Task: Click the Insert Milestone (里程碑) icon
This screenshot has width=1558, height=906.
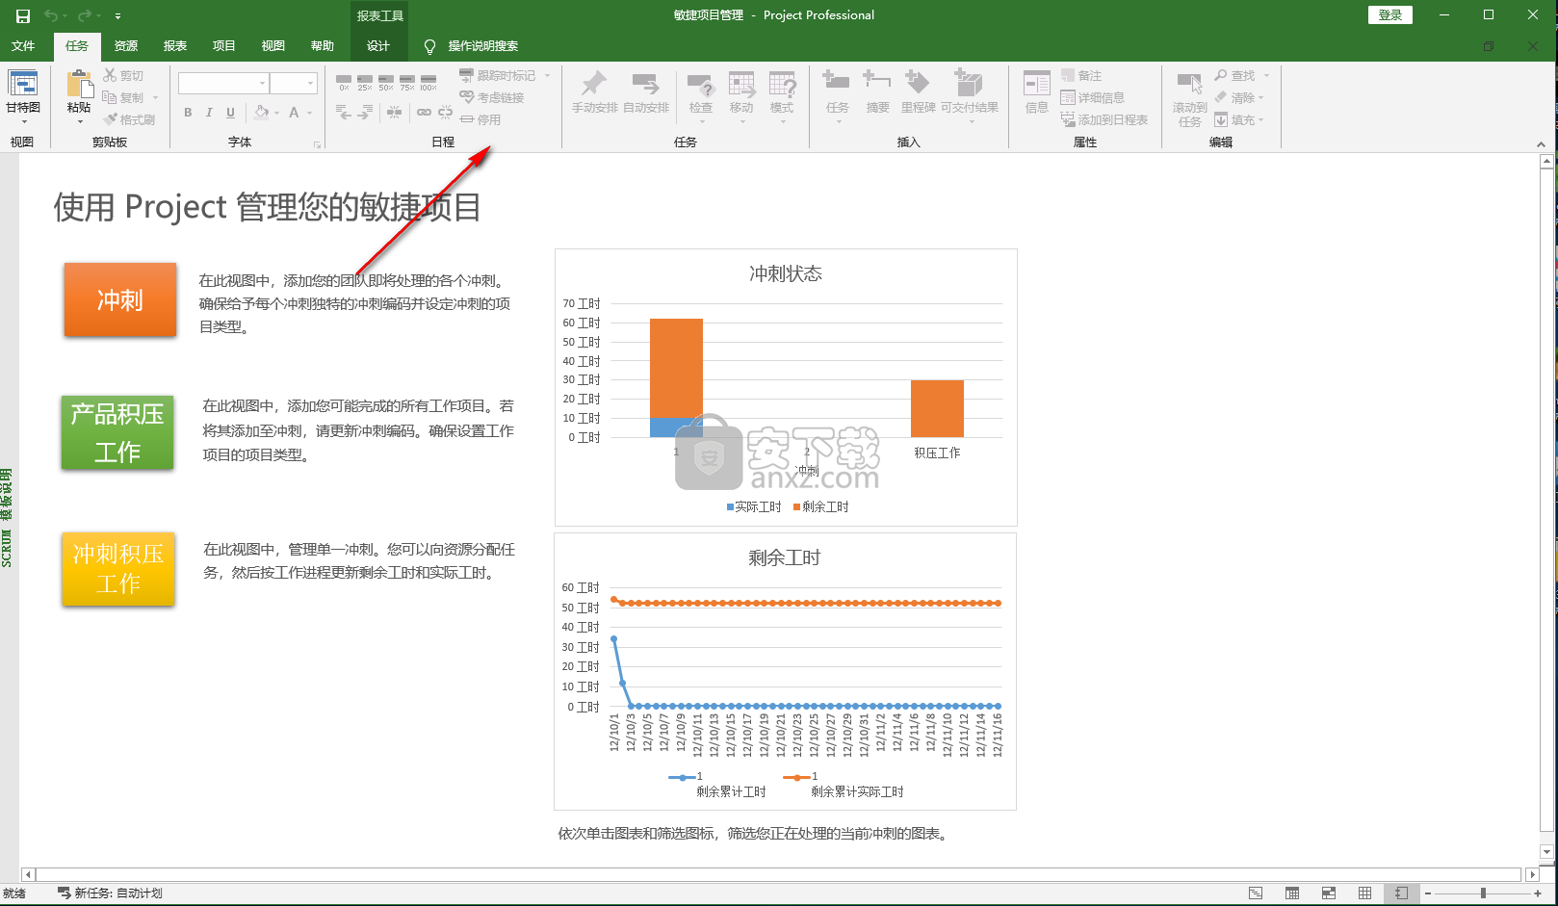Action: point(918,83)
